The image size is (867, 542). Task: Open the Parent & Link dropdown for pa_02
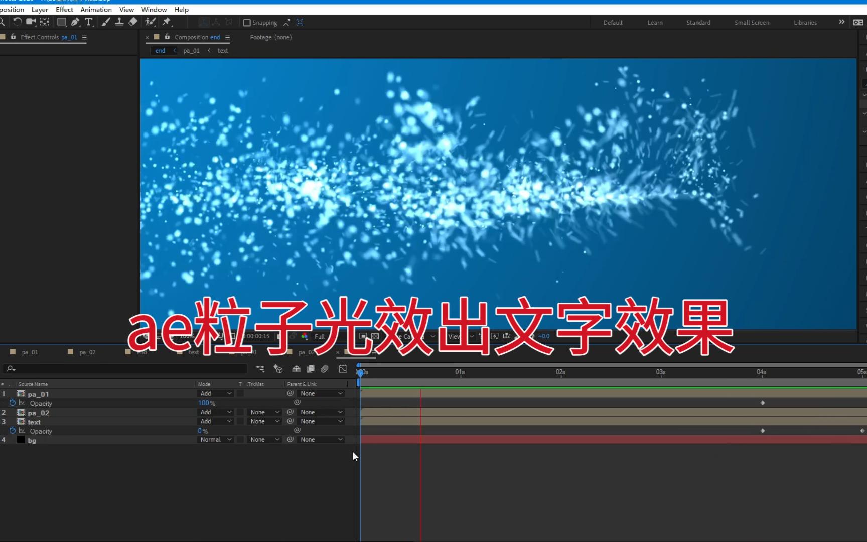click(x=321, y=412)
